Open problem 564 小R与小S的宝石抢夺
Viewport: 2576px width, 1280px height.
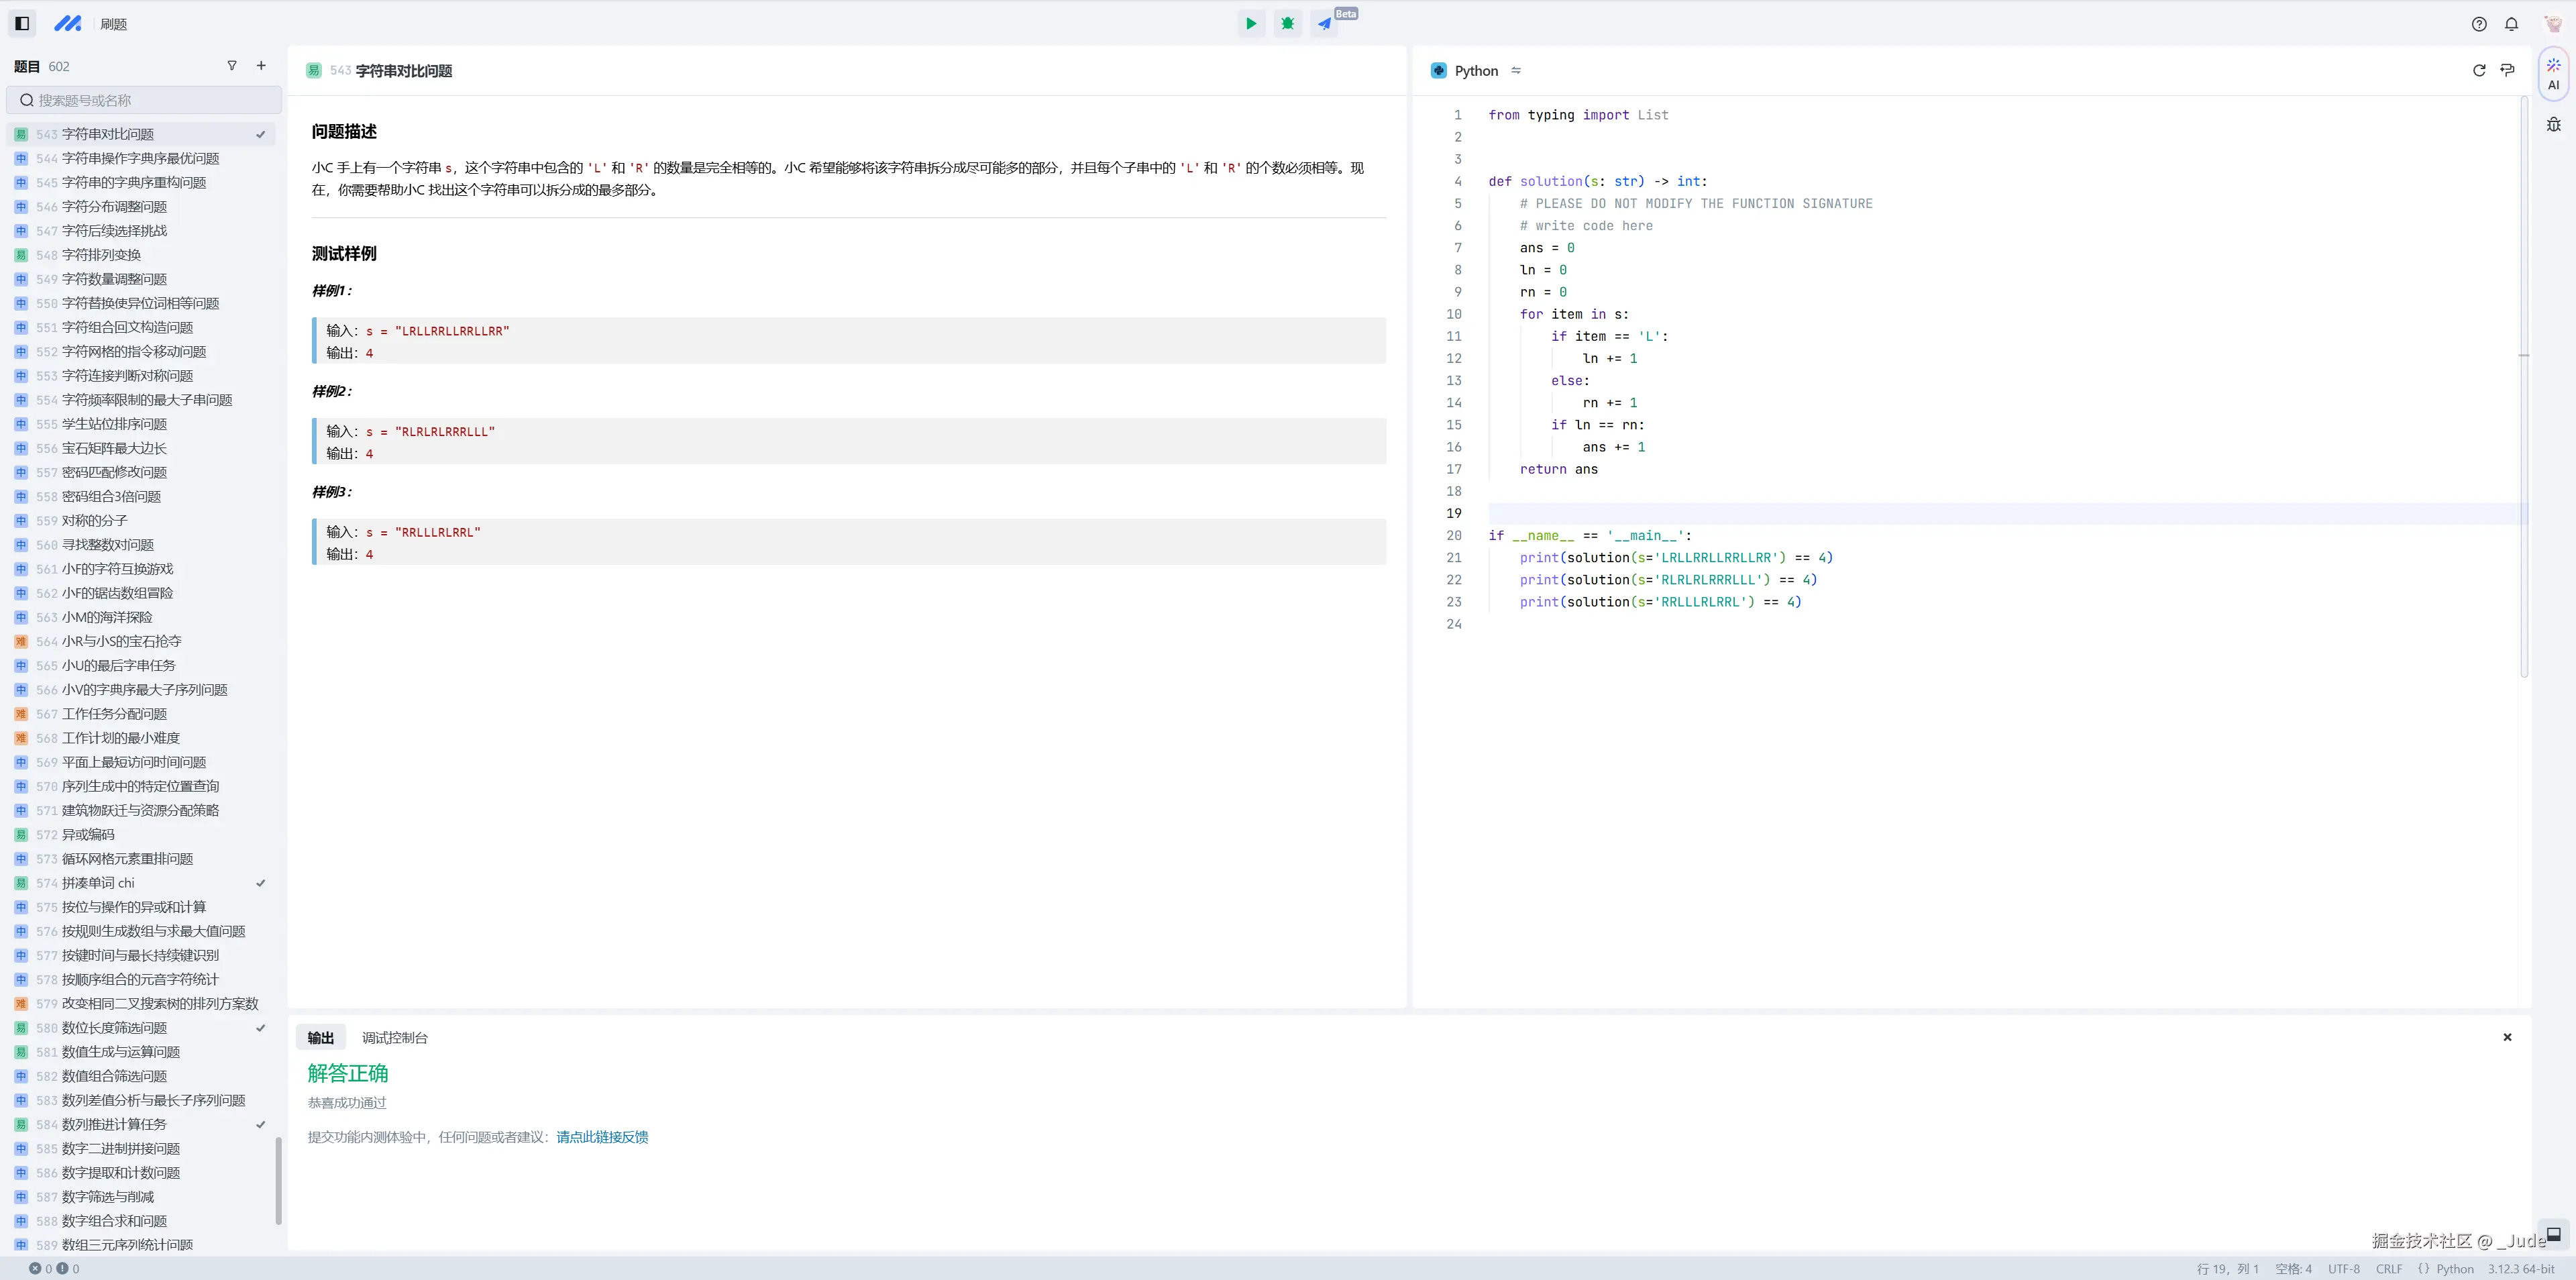(121, 642)
